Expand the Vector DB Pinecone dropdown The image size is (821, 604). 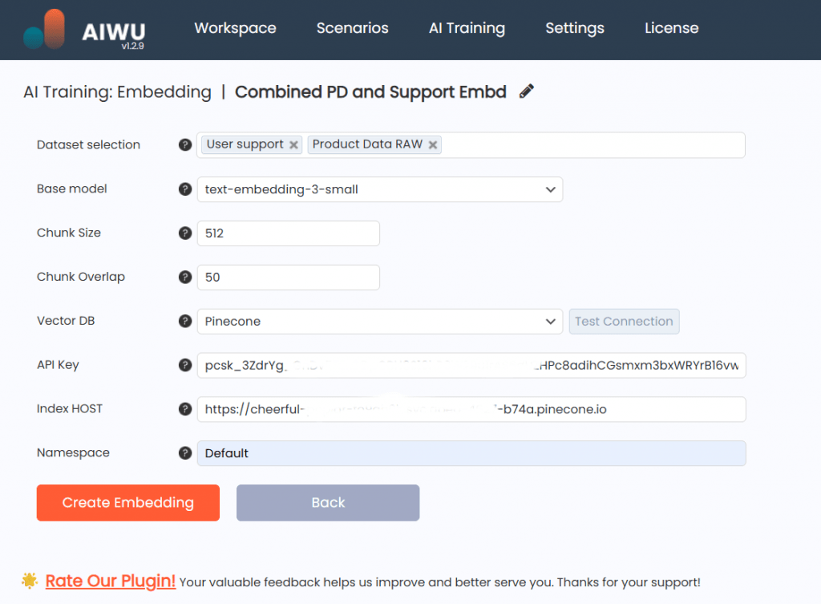[x=379, y=321]
